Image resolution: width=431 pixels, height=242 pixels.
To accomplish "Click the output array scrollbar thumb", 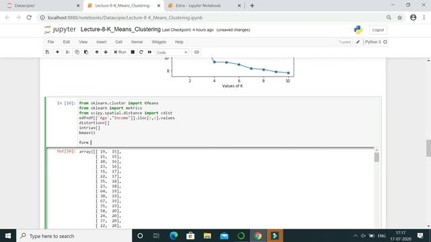I will pyautogui.click(x=376, y=157).
